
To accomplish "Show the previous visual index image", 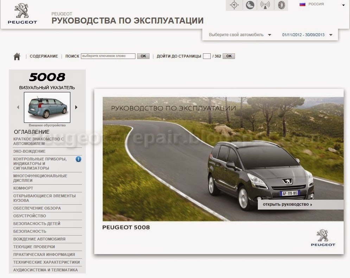I will tap(18, 107).
